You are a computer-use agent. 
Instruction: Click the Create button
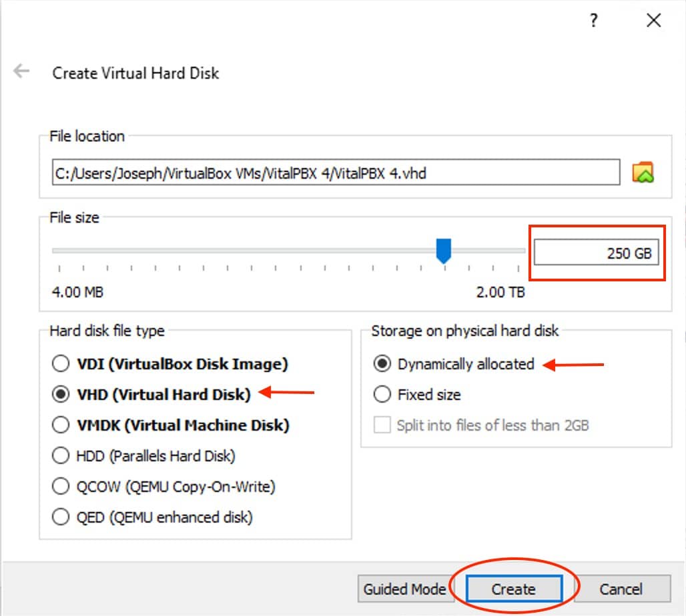coord(514,589)
